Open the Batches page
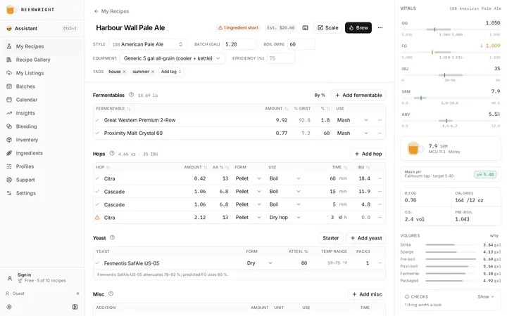The image size is (507, 316). [x=42, y=86]
